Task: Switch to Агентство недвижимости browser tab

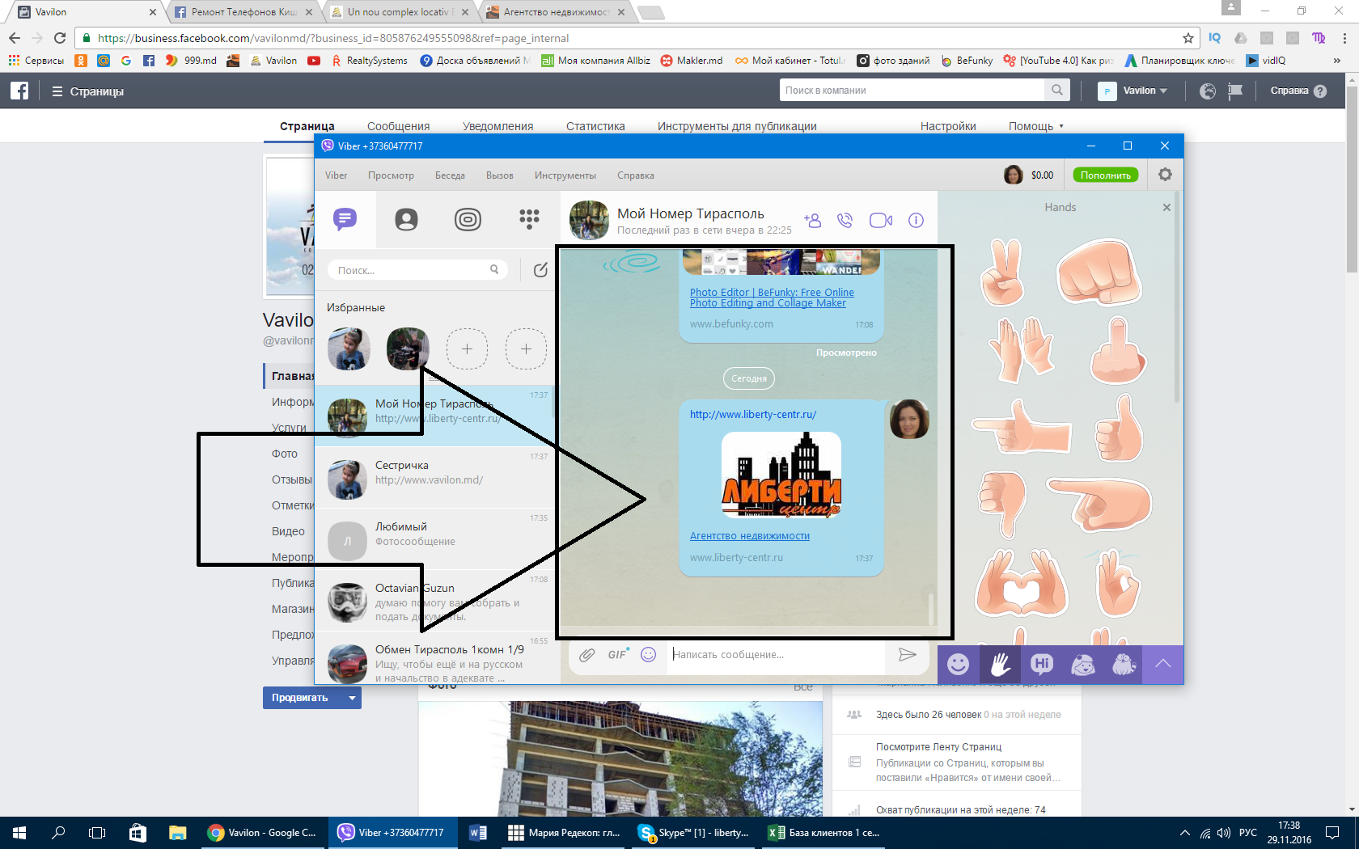Action: pyautogui.click(x=556, y=12)
